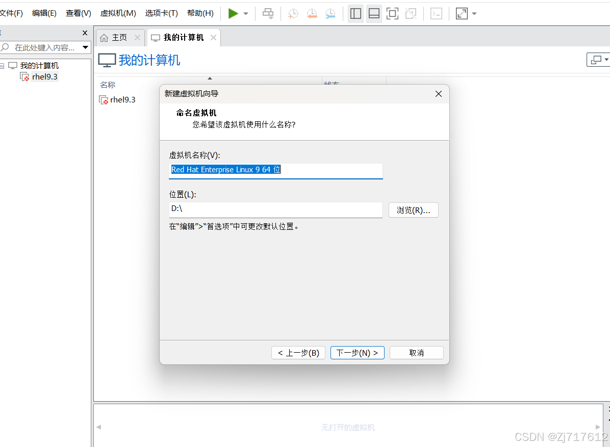Viewport: 610px width, 447px height.
Task: Open the Snapshot Manager wrench-clock icon
Action: tap(331, 14)
